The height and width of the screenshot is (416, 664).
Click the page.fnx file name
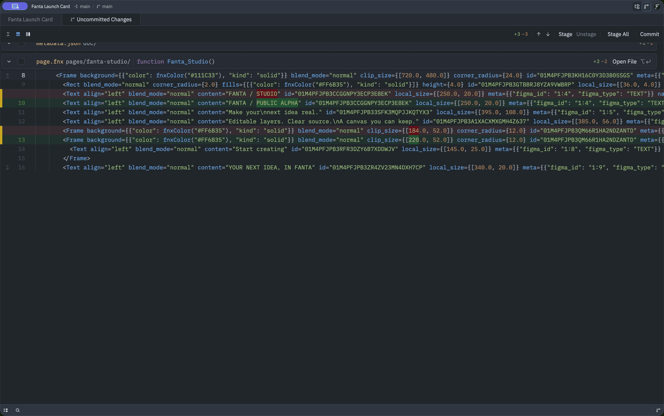[x=50, y=62]
